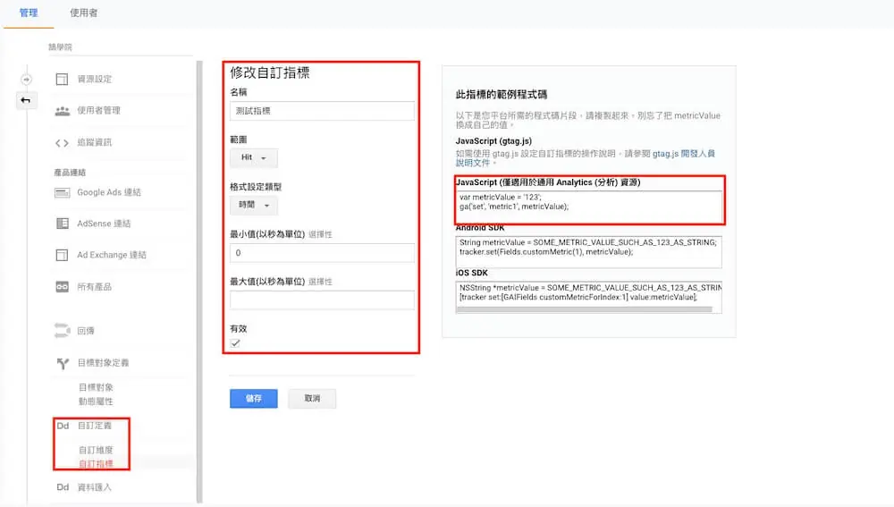Switch to the 使用者 tab

[83, 13]
